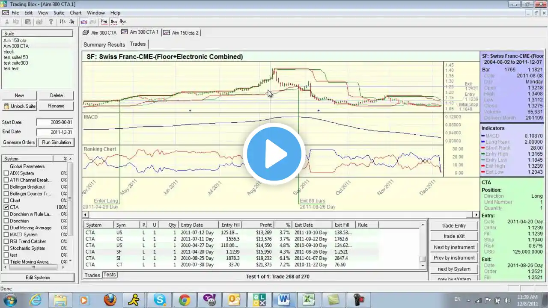This screenshot has width=548, height=308.
Task: Click the chart's horizontal scrollbar left arrow
Action: point(86,215)
